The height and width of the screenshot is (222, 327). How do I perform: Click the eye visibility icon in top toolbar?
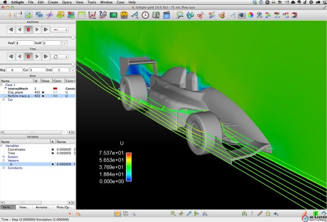(242, 15)
